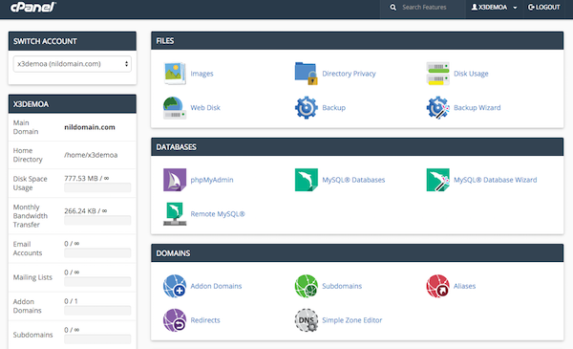Viewport: 573px width, 349px height.
Task: Go to the Disk Usage link
Action: pos(471,74)
